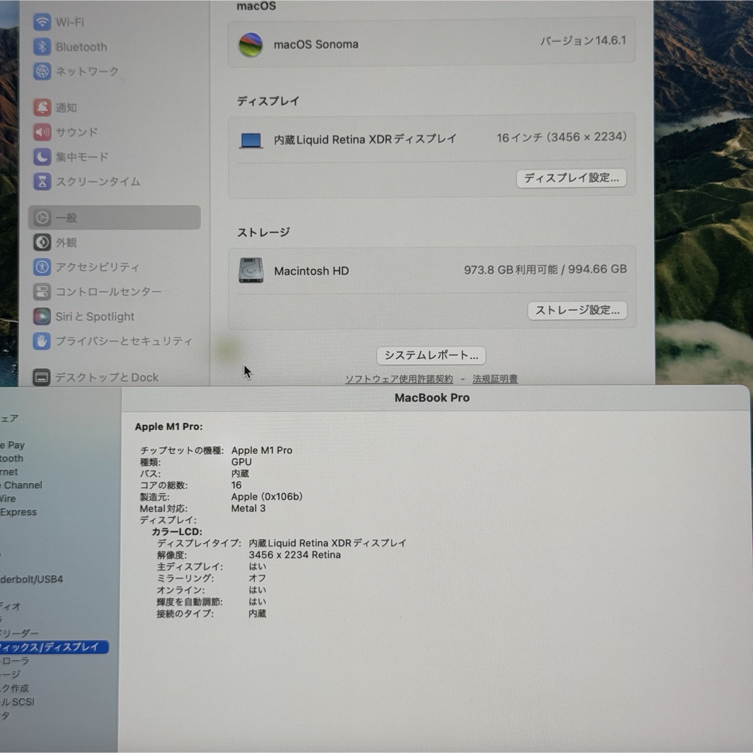Click '内蔵' in the 接続のタイプ row

[x=257, y=614]
